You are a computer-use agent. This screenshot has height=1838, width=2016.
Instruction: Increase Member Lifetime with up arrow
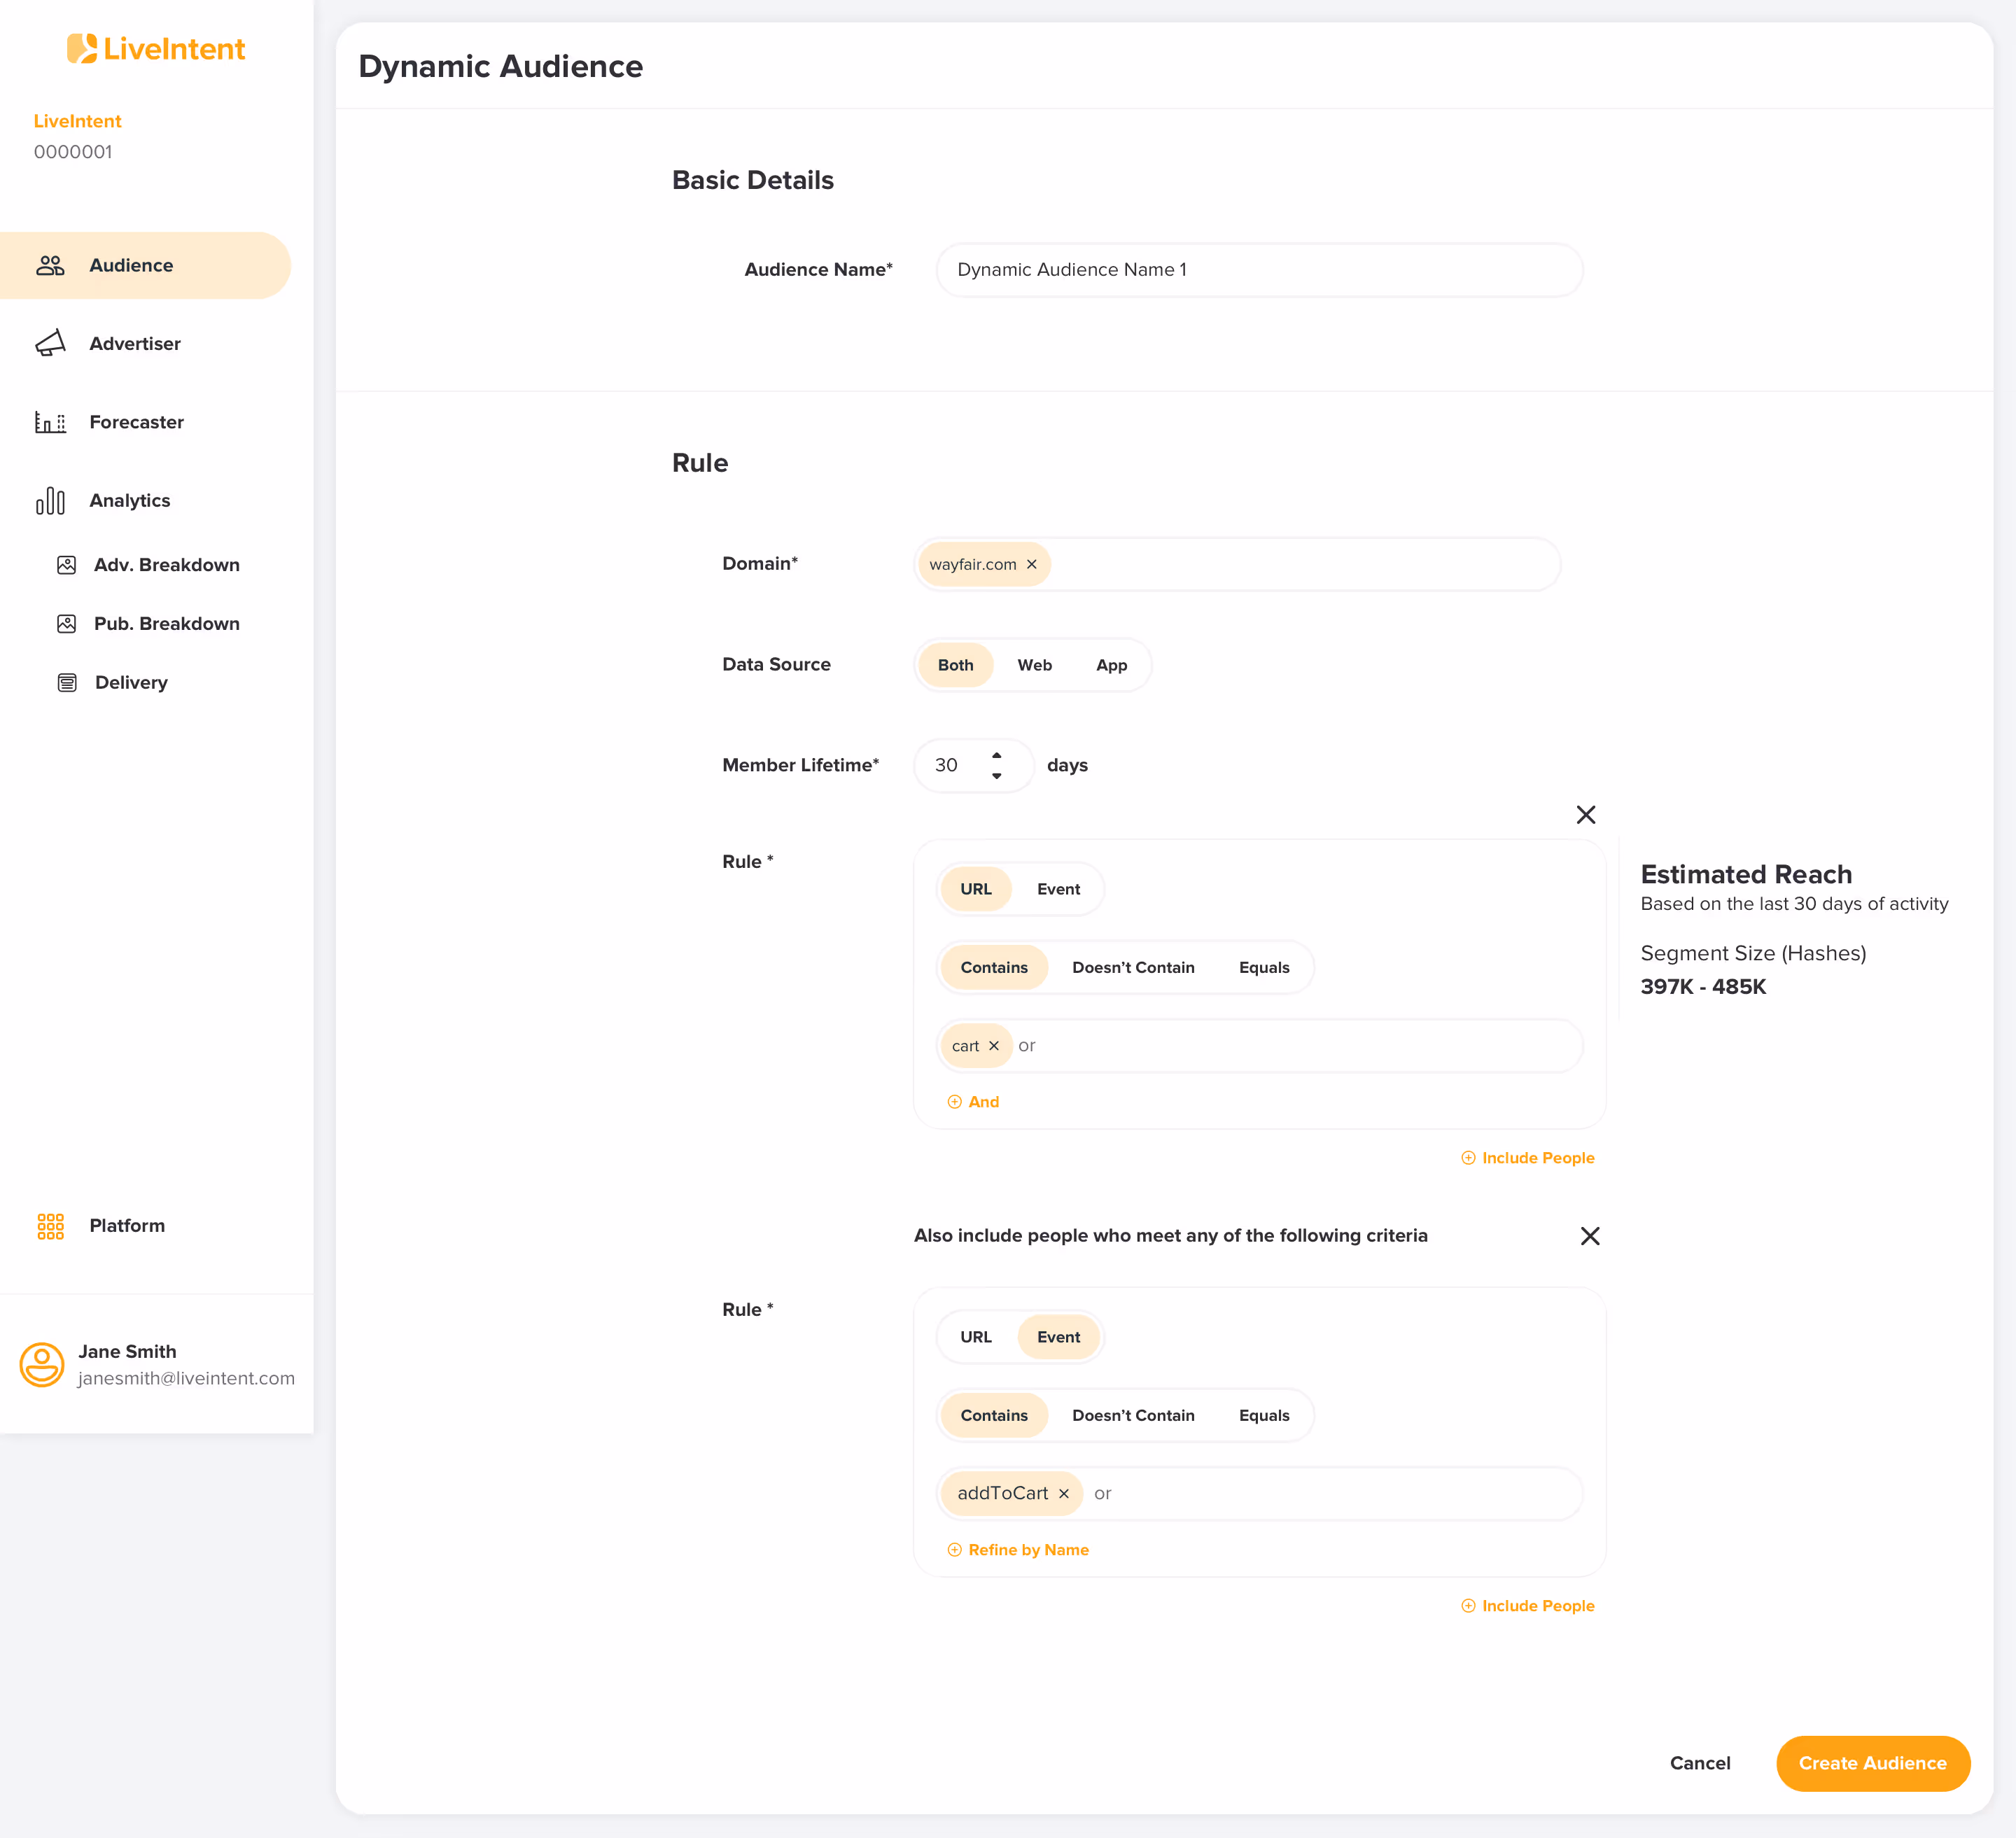[997, 756]
